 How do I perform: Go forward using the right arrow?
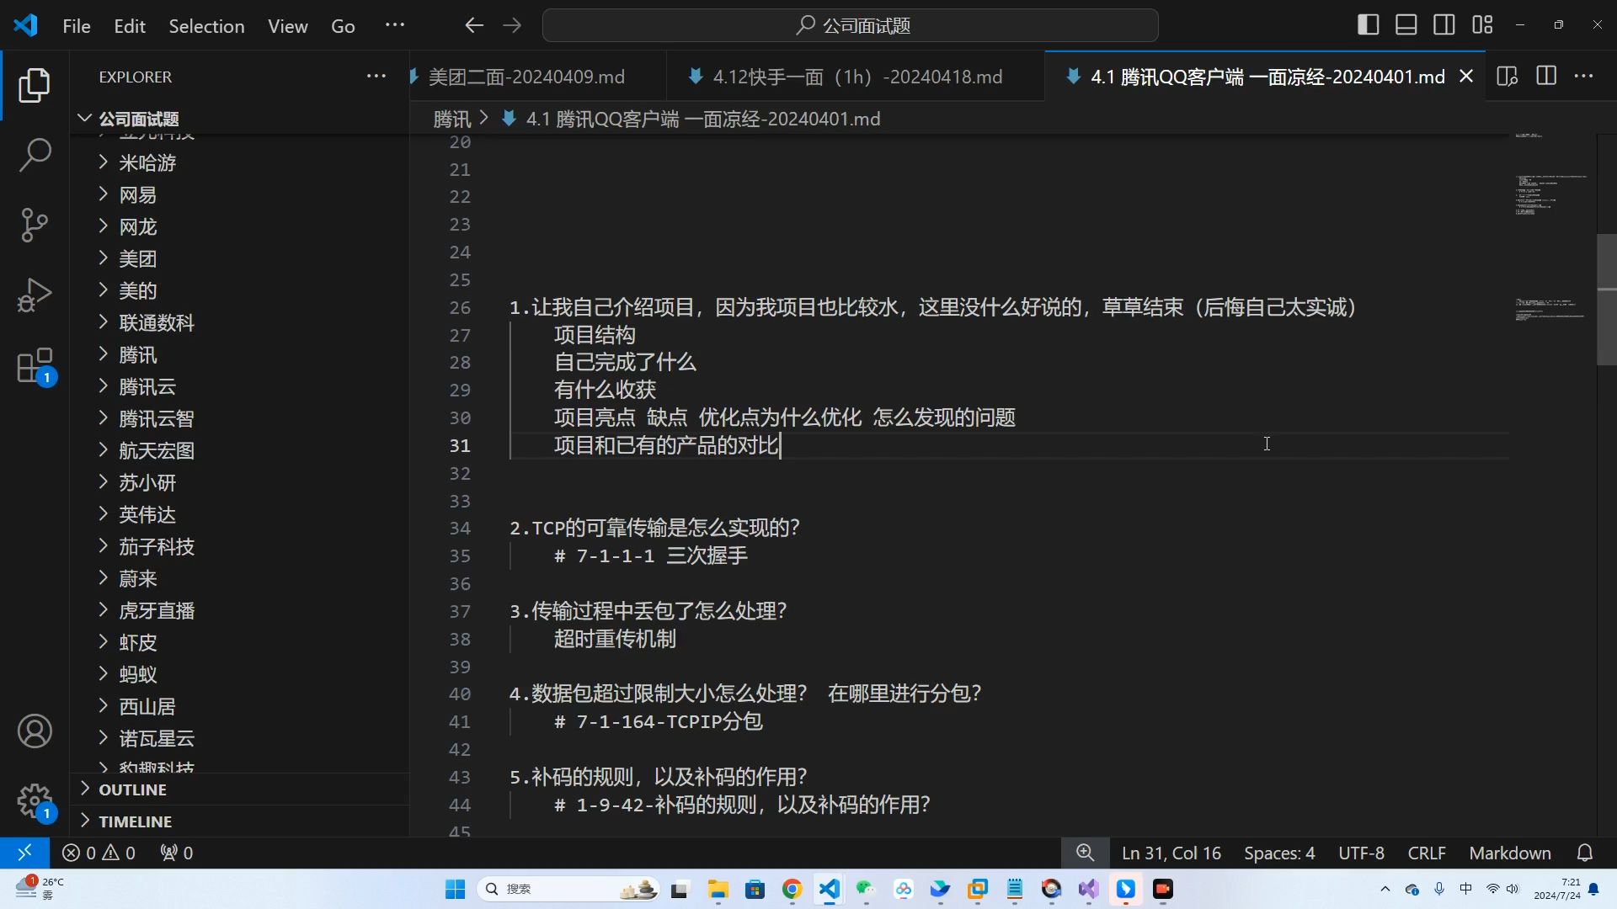click(512, 25)
